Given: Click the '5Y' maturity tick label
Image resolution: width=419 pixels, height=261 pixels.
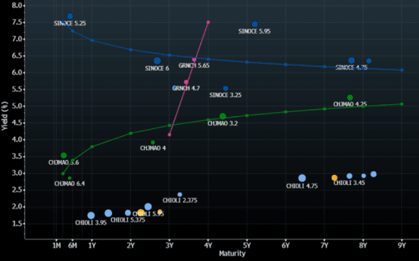Looking at the screenshot, I should (247, 245).
